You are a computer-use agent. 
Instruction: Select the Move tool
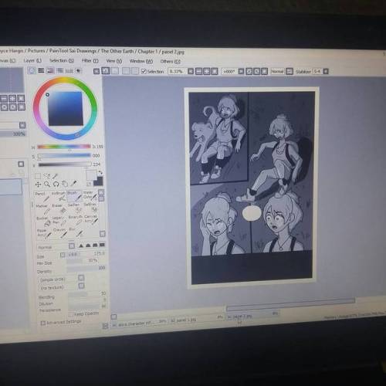(38, 185)
